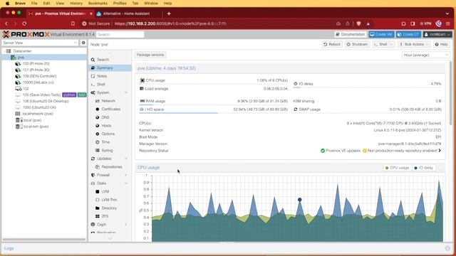Open the Bookmarks menu in menu bar

pyautogui.click(x=98, y=3)
